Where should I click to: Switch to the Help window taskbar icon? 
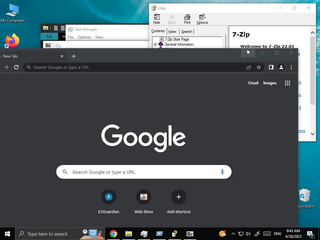click(174, 234)
